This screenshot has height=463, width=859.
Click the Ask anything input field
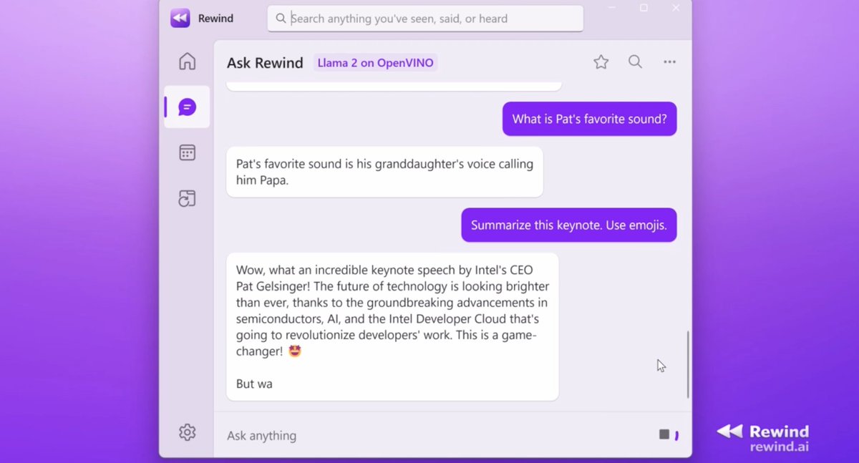pyautogui.click(x=437, y=435)
